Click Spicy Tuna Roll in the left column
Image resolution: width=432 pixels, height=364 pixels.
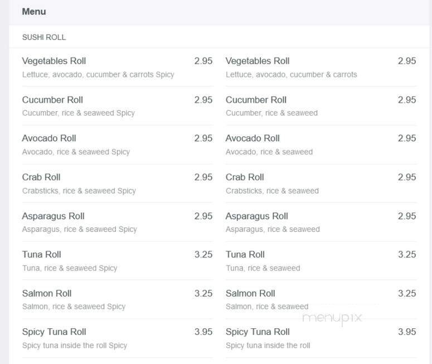click(x=54, y=332)
